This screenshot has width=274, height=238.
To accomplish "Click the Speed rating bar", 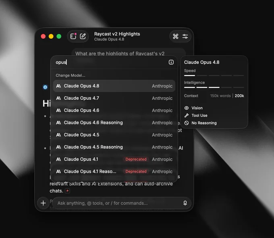I will pos(214,76).
